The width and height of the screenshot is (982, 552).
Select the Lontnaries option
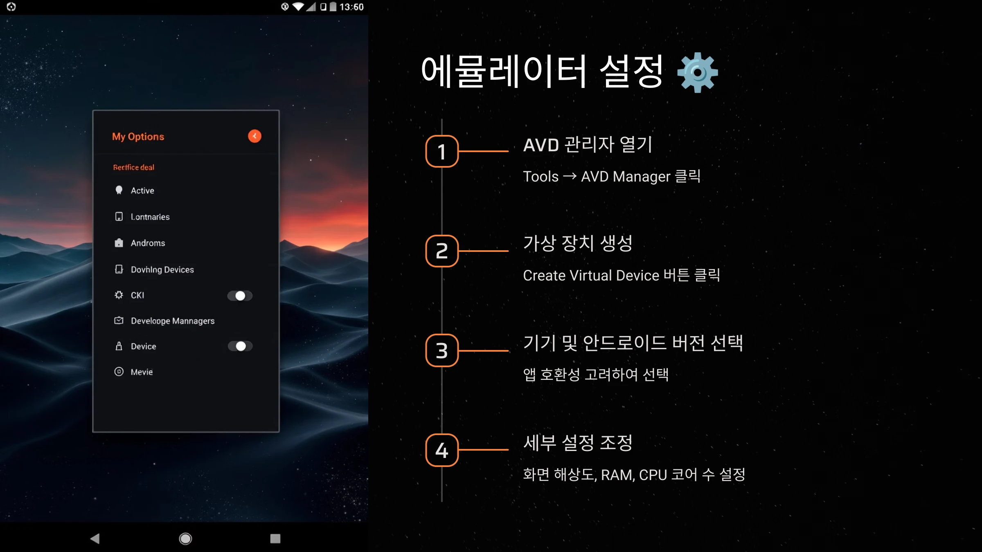(150, 216)
